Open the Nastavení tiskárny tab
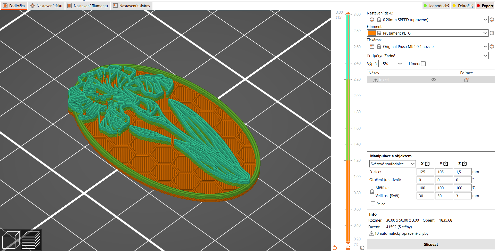 [132, 6]
